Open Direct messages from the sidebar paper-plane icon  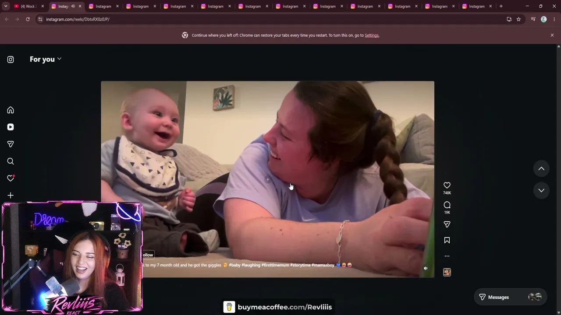pyautogui.click(x=11, y=144)
